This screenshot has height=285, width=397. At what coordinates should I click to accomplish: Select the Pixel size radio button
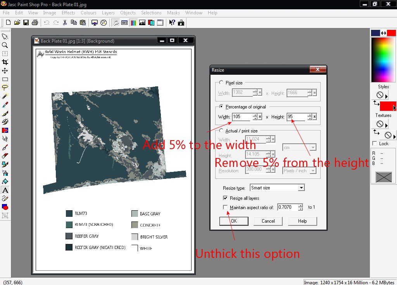point(221,82)
